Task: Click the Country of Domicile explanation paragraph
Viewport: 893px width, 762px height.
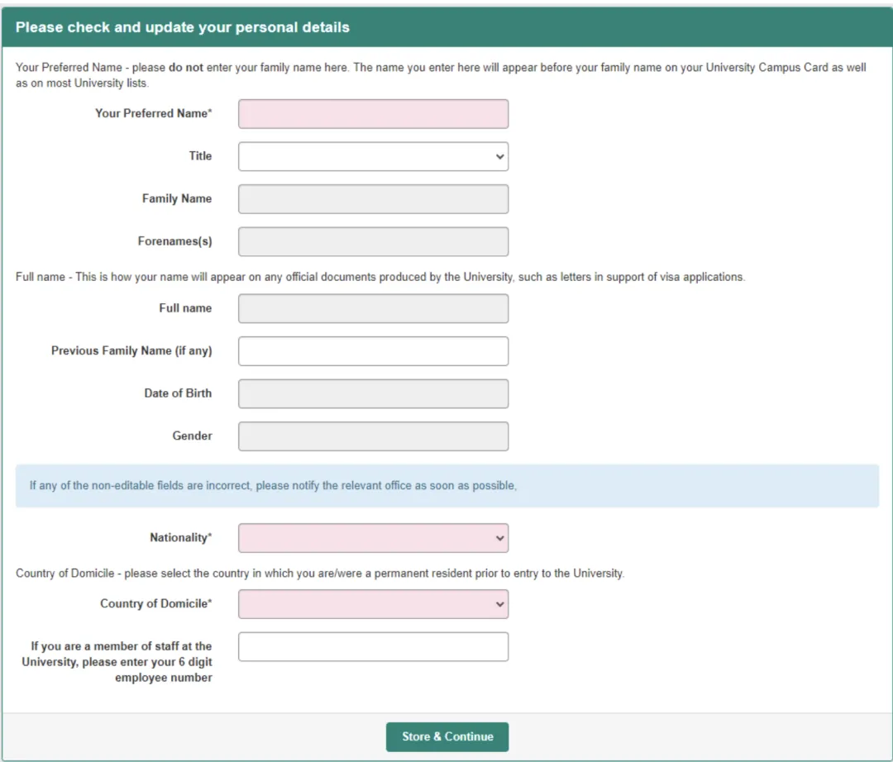Action: pyautogui.click(x=320, y=574)
